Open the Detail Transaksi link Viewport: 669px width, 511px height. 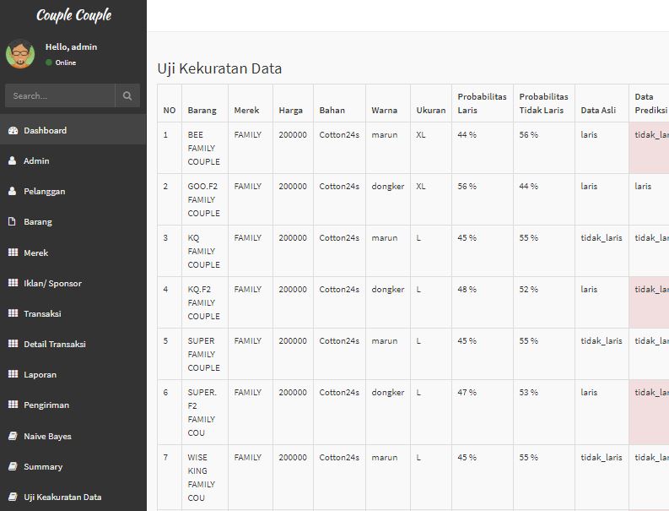(x=73, y=344)
